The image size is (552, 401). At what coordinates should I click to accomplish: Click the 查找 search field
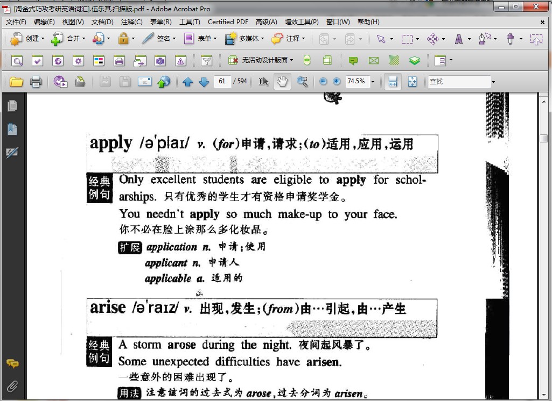(x=459, y=82)
